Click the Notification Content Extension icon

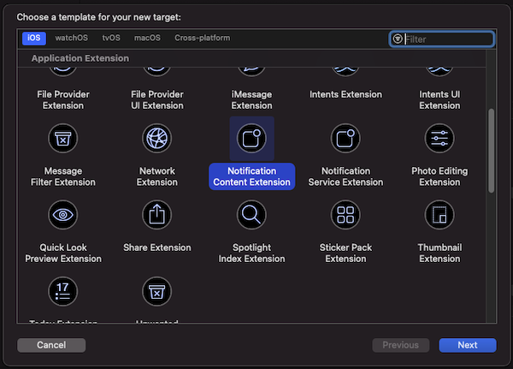[251, 139]
